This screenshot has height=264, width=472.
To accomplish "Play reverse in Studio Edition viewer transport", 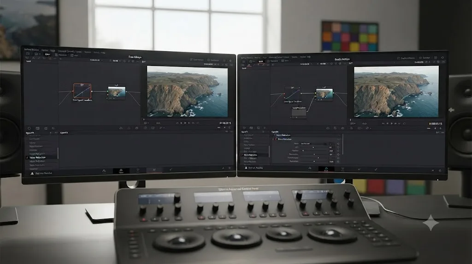I will [x=387, y=124].
